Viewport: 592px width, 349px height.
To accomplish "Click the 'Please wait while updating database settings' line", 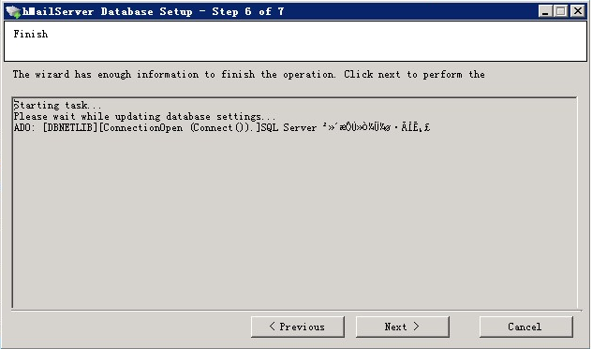I will click(x=144, y=116).
